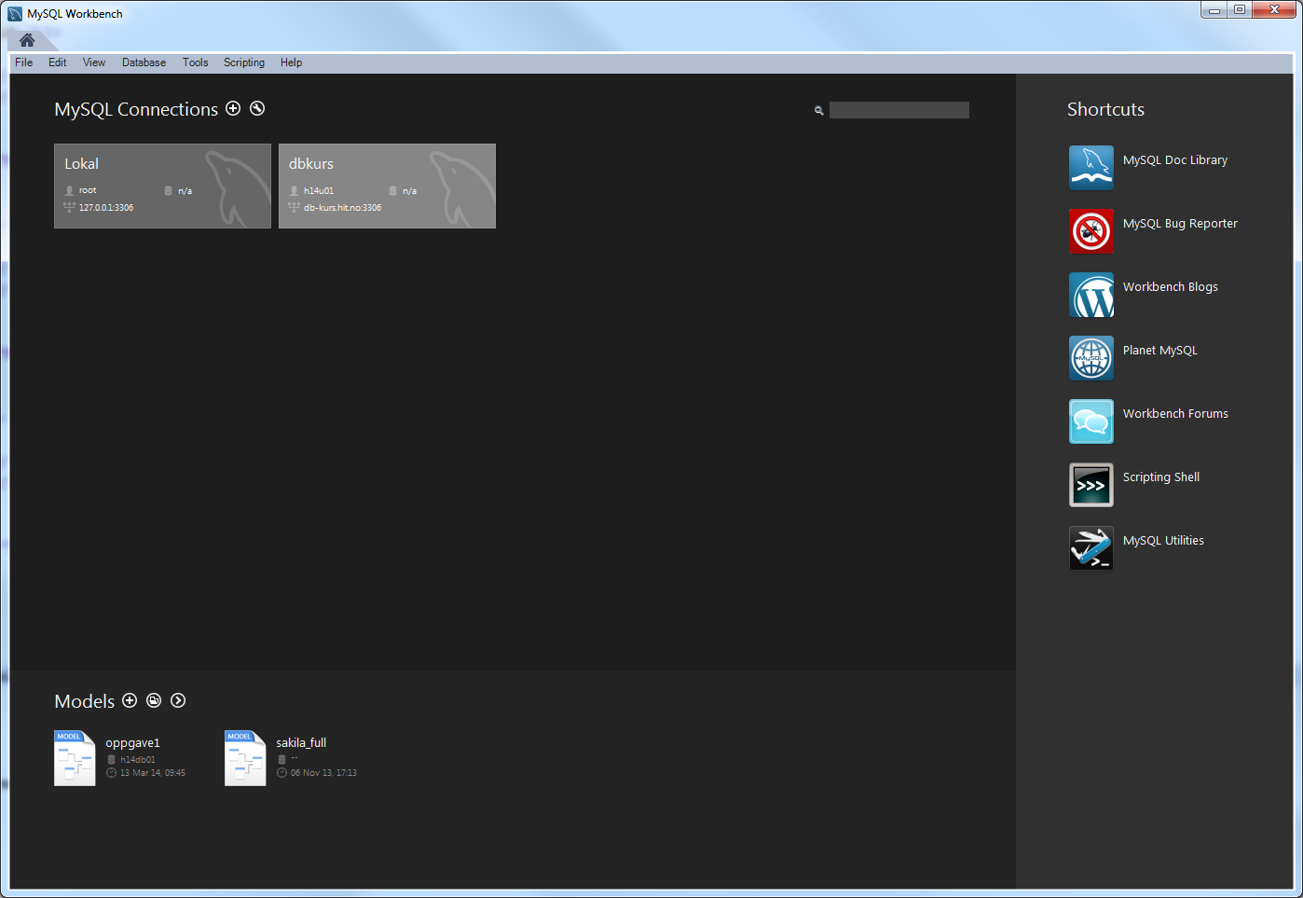Click the Scripting Shell link text
The image size is (1303, 898).
(x=1160, y=477)
